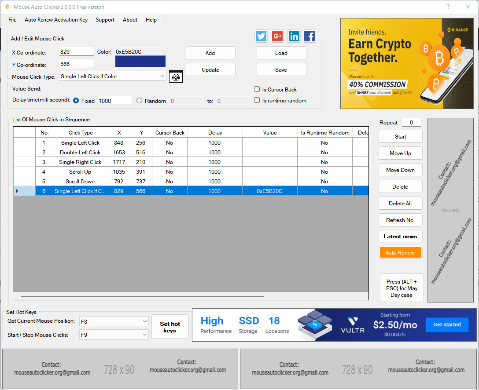Click the help question mark icon
479x390 pixels.
[x=448, y=7]
